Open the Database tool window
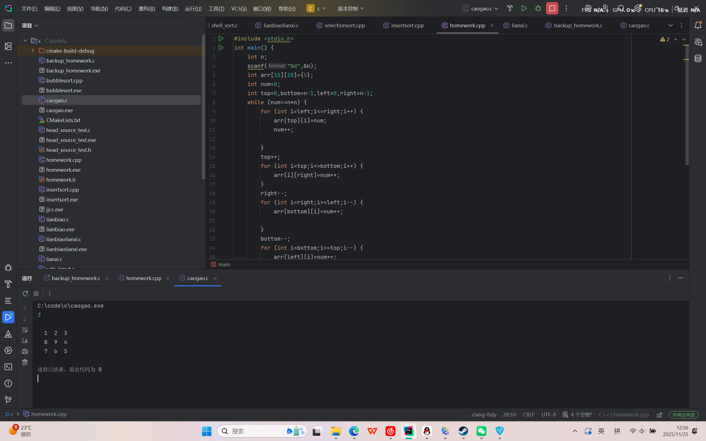Image resolution: width=706 pixels, height=441 pixels. 698,58
